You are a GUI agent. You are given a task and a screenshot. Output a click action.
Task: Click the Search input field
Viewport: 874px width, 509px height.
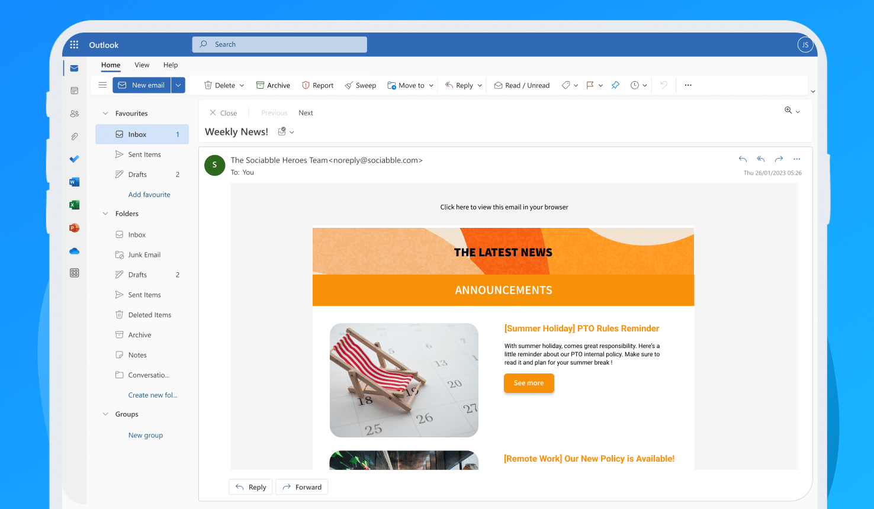coord(279,44)
